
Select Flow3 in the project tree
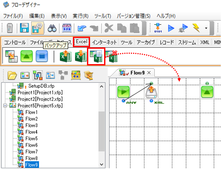tap(31, 125)
